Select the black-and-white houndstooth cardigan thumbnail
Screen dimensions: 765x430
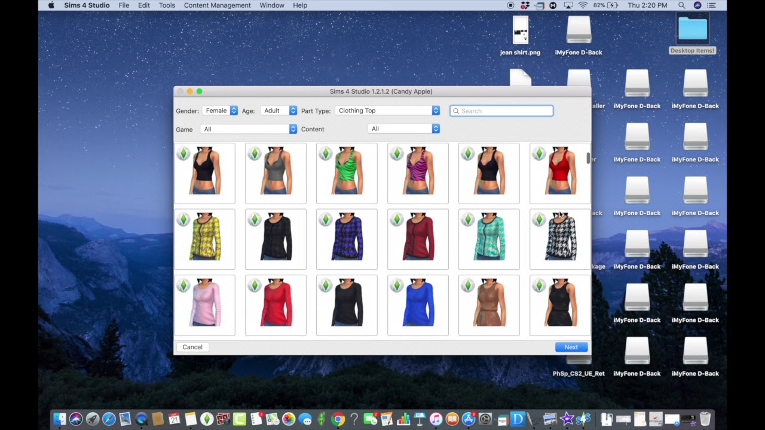560,239
